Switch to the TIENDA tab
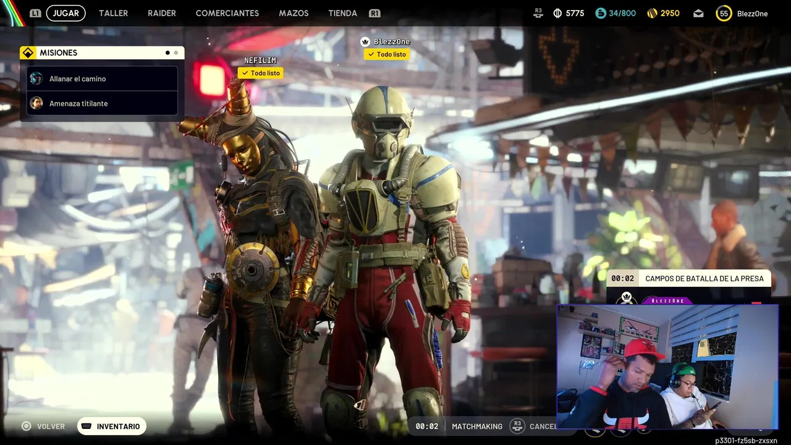 click(342, 13)
